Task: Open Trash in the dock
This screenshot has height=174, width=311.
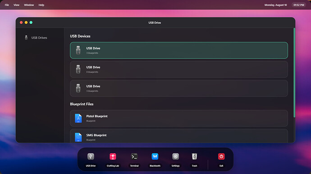Action: tap(194, 156)
